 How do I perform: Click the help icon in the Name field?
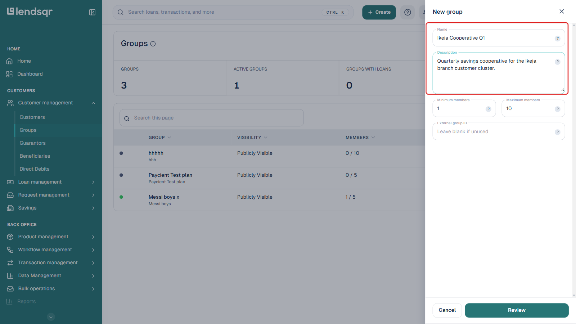click(558, 39)
